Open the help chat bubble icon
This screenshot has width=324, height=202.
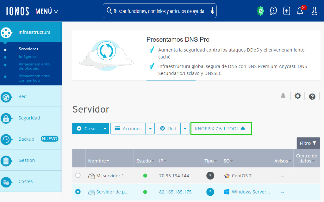pos(273,11)
